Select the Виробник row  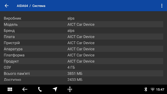(83, 18)
